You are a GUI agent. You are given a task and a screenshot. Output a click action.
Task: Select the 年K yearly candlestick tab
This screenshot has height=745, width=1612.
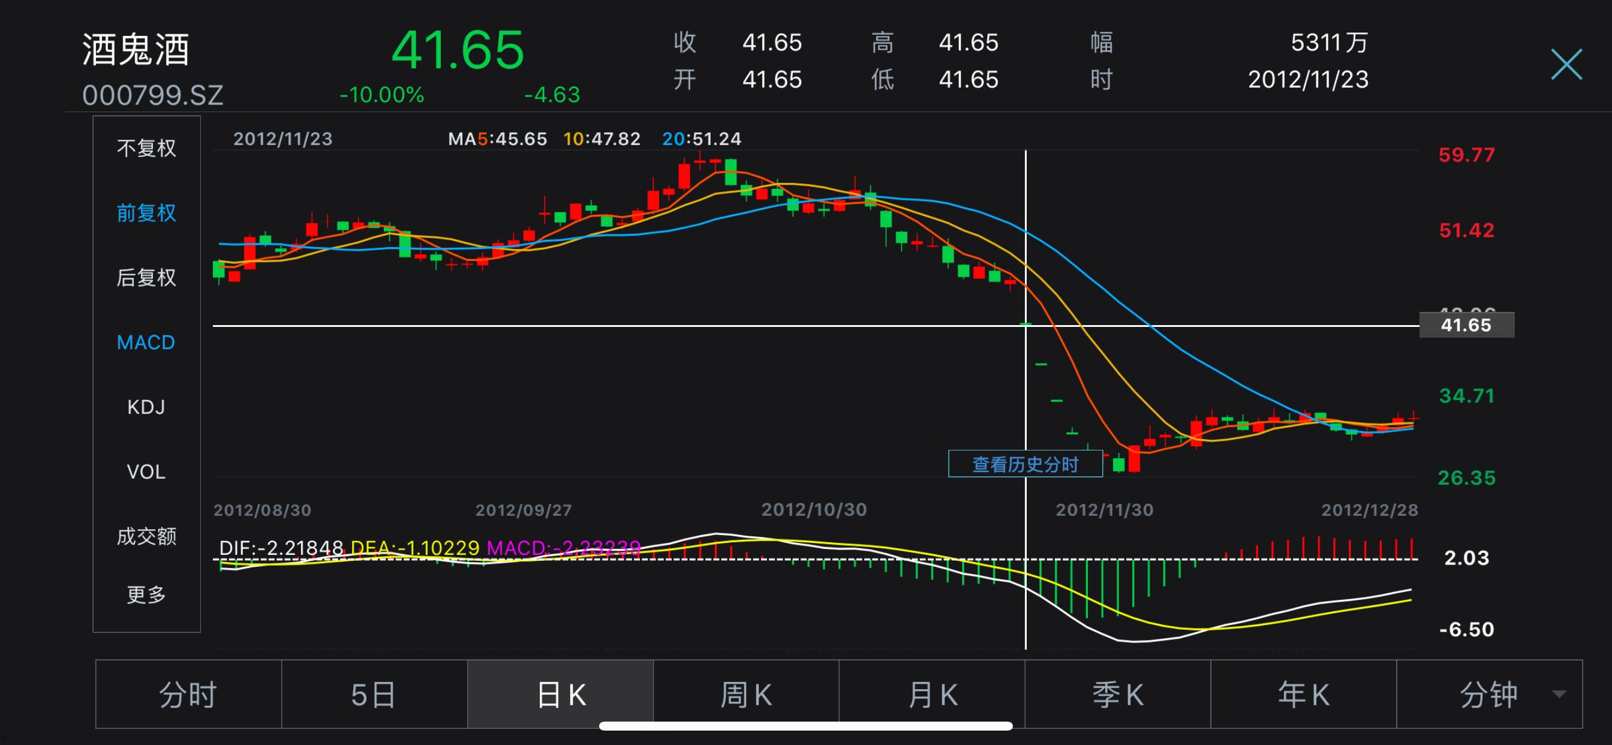click(x=1304, y=694)
